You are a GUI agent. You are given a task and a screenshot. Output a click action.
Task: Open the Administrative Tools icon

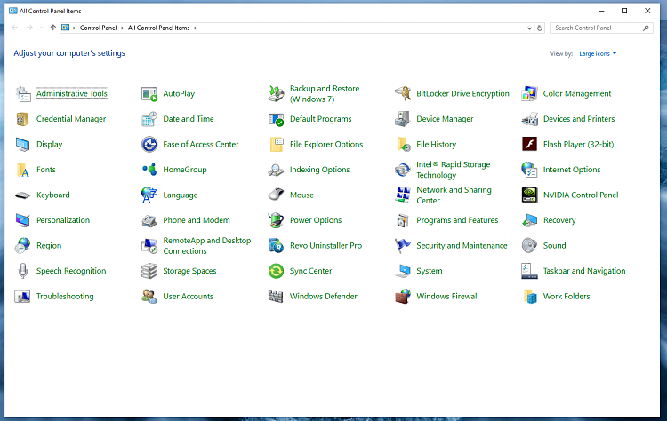[23, 94]
